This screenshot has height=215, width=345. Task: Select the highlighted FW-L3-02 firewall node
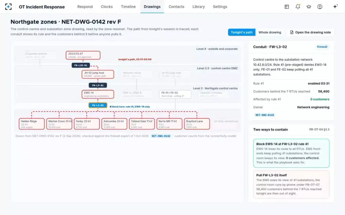98,105
